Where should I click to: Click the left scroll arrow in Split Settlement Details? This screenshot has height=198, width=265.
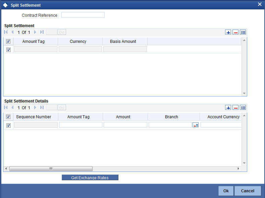point(6,169)
